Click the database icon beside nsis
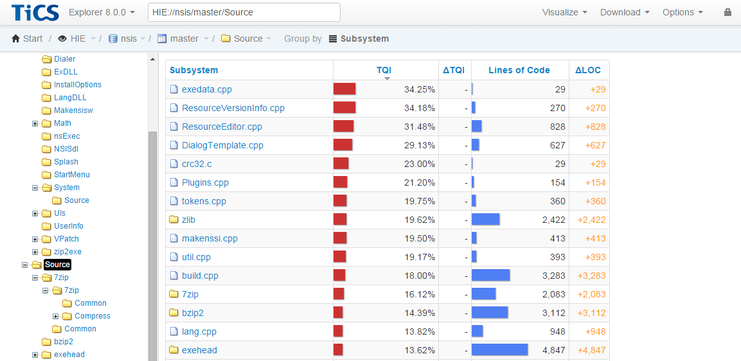This screenshot has height=361, width=741. 113,39
